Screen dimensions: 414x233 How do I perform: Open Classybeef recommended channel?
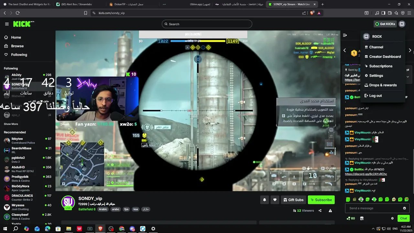[x=27, y=216]
